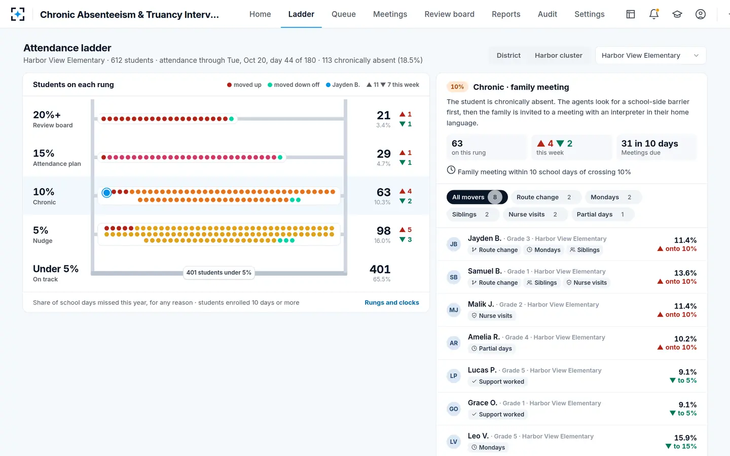This screenshot has height=456, width=730.
Task: Select the 5% Nudge rung
Action: [226, 235]
